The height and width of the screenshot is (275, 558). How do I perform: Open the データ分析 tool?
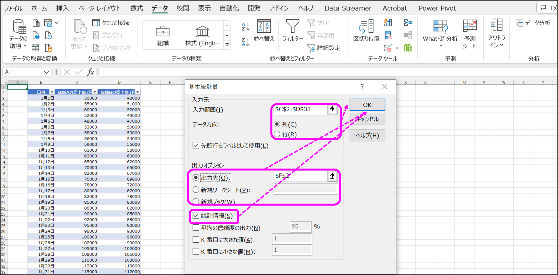(533, 23)
